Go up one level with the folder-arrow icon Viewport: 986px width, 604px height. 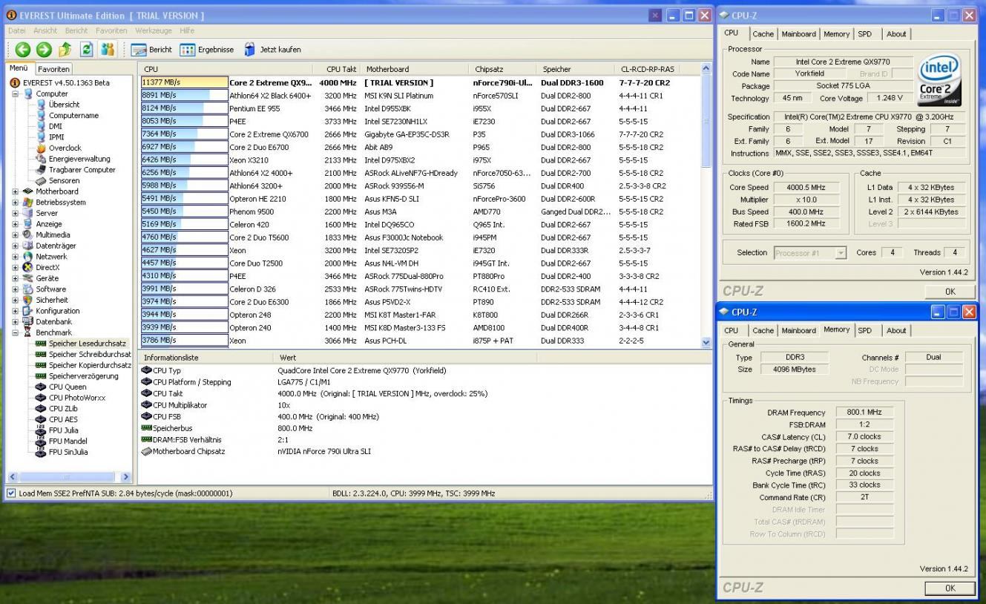pyautogui.click(x=65, y=50)
